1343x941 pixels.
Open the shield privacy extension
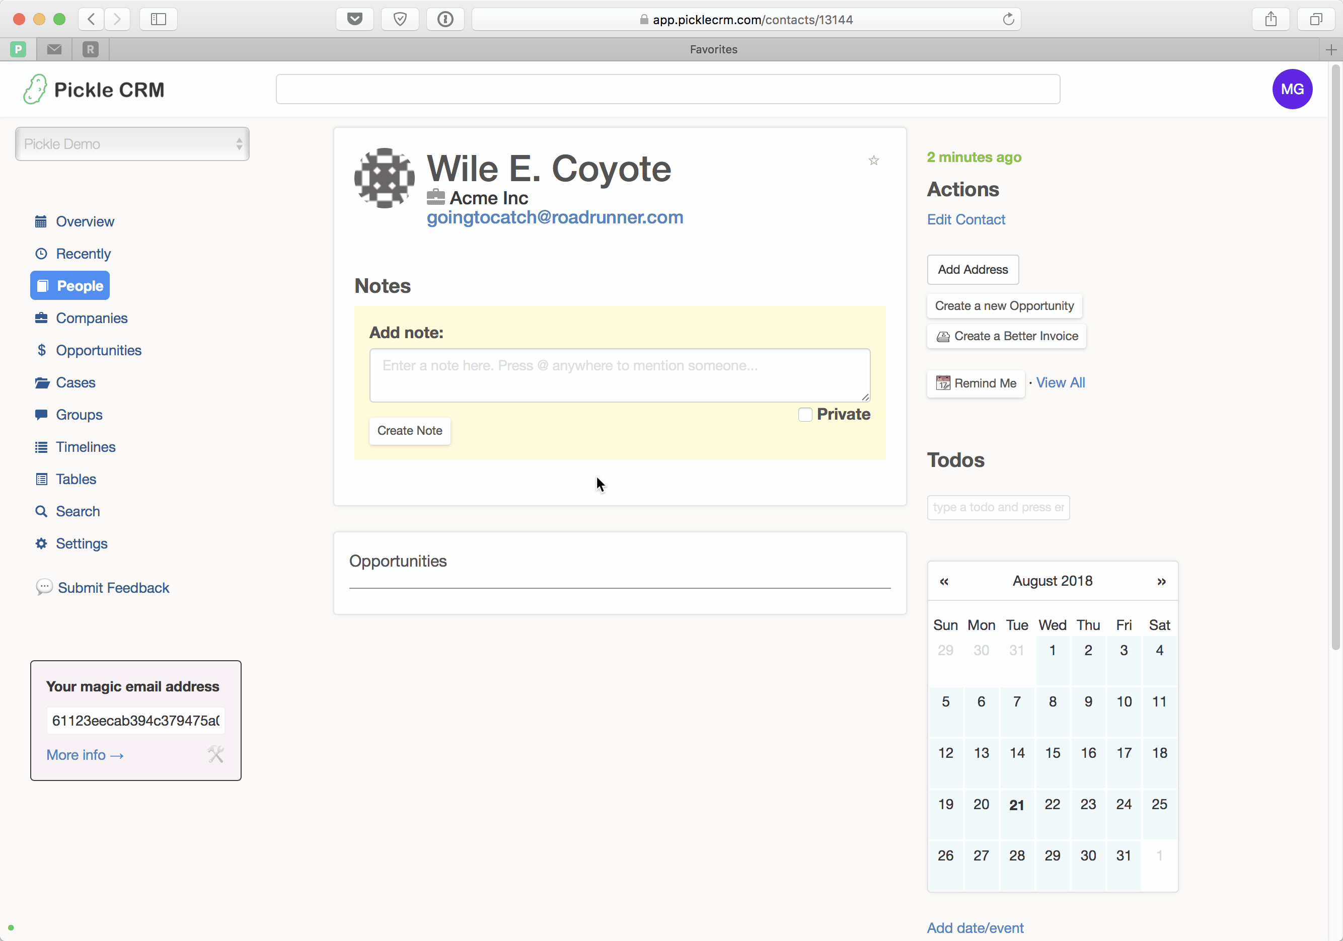point(400,19)
